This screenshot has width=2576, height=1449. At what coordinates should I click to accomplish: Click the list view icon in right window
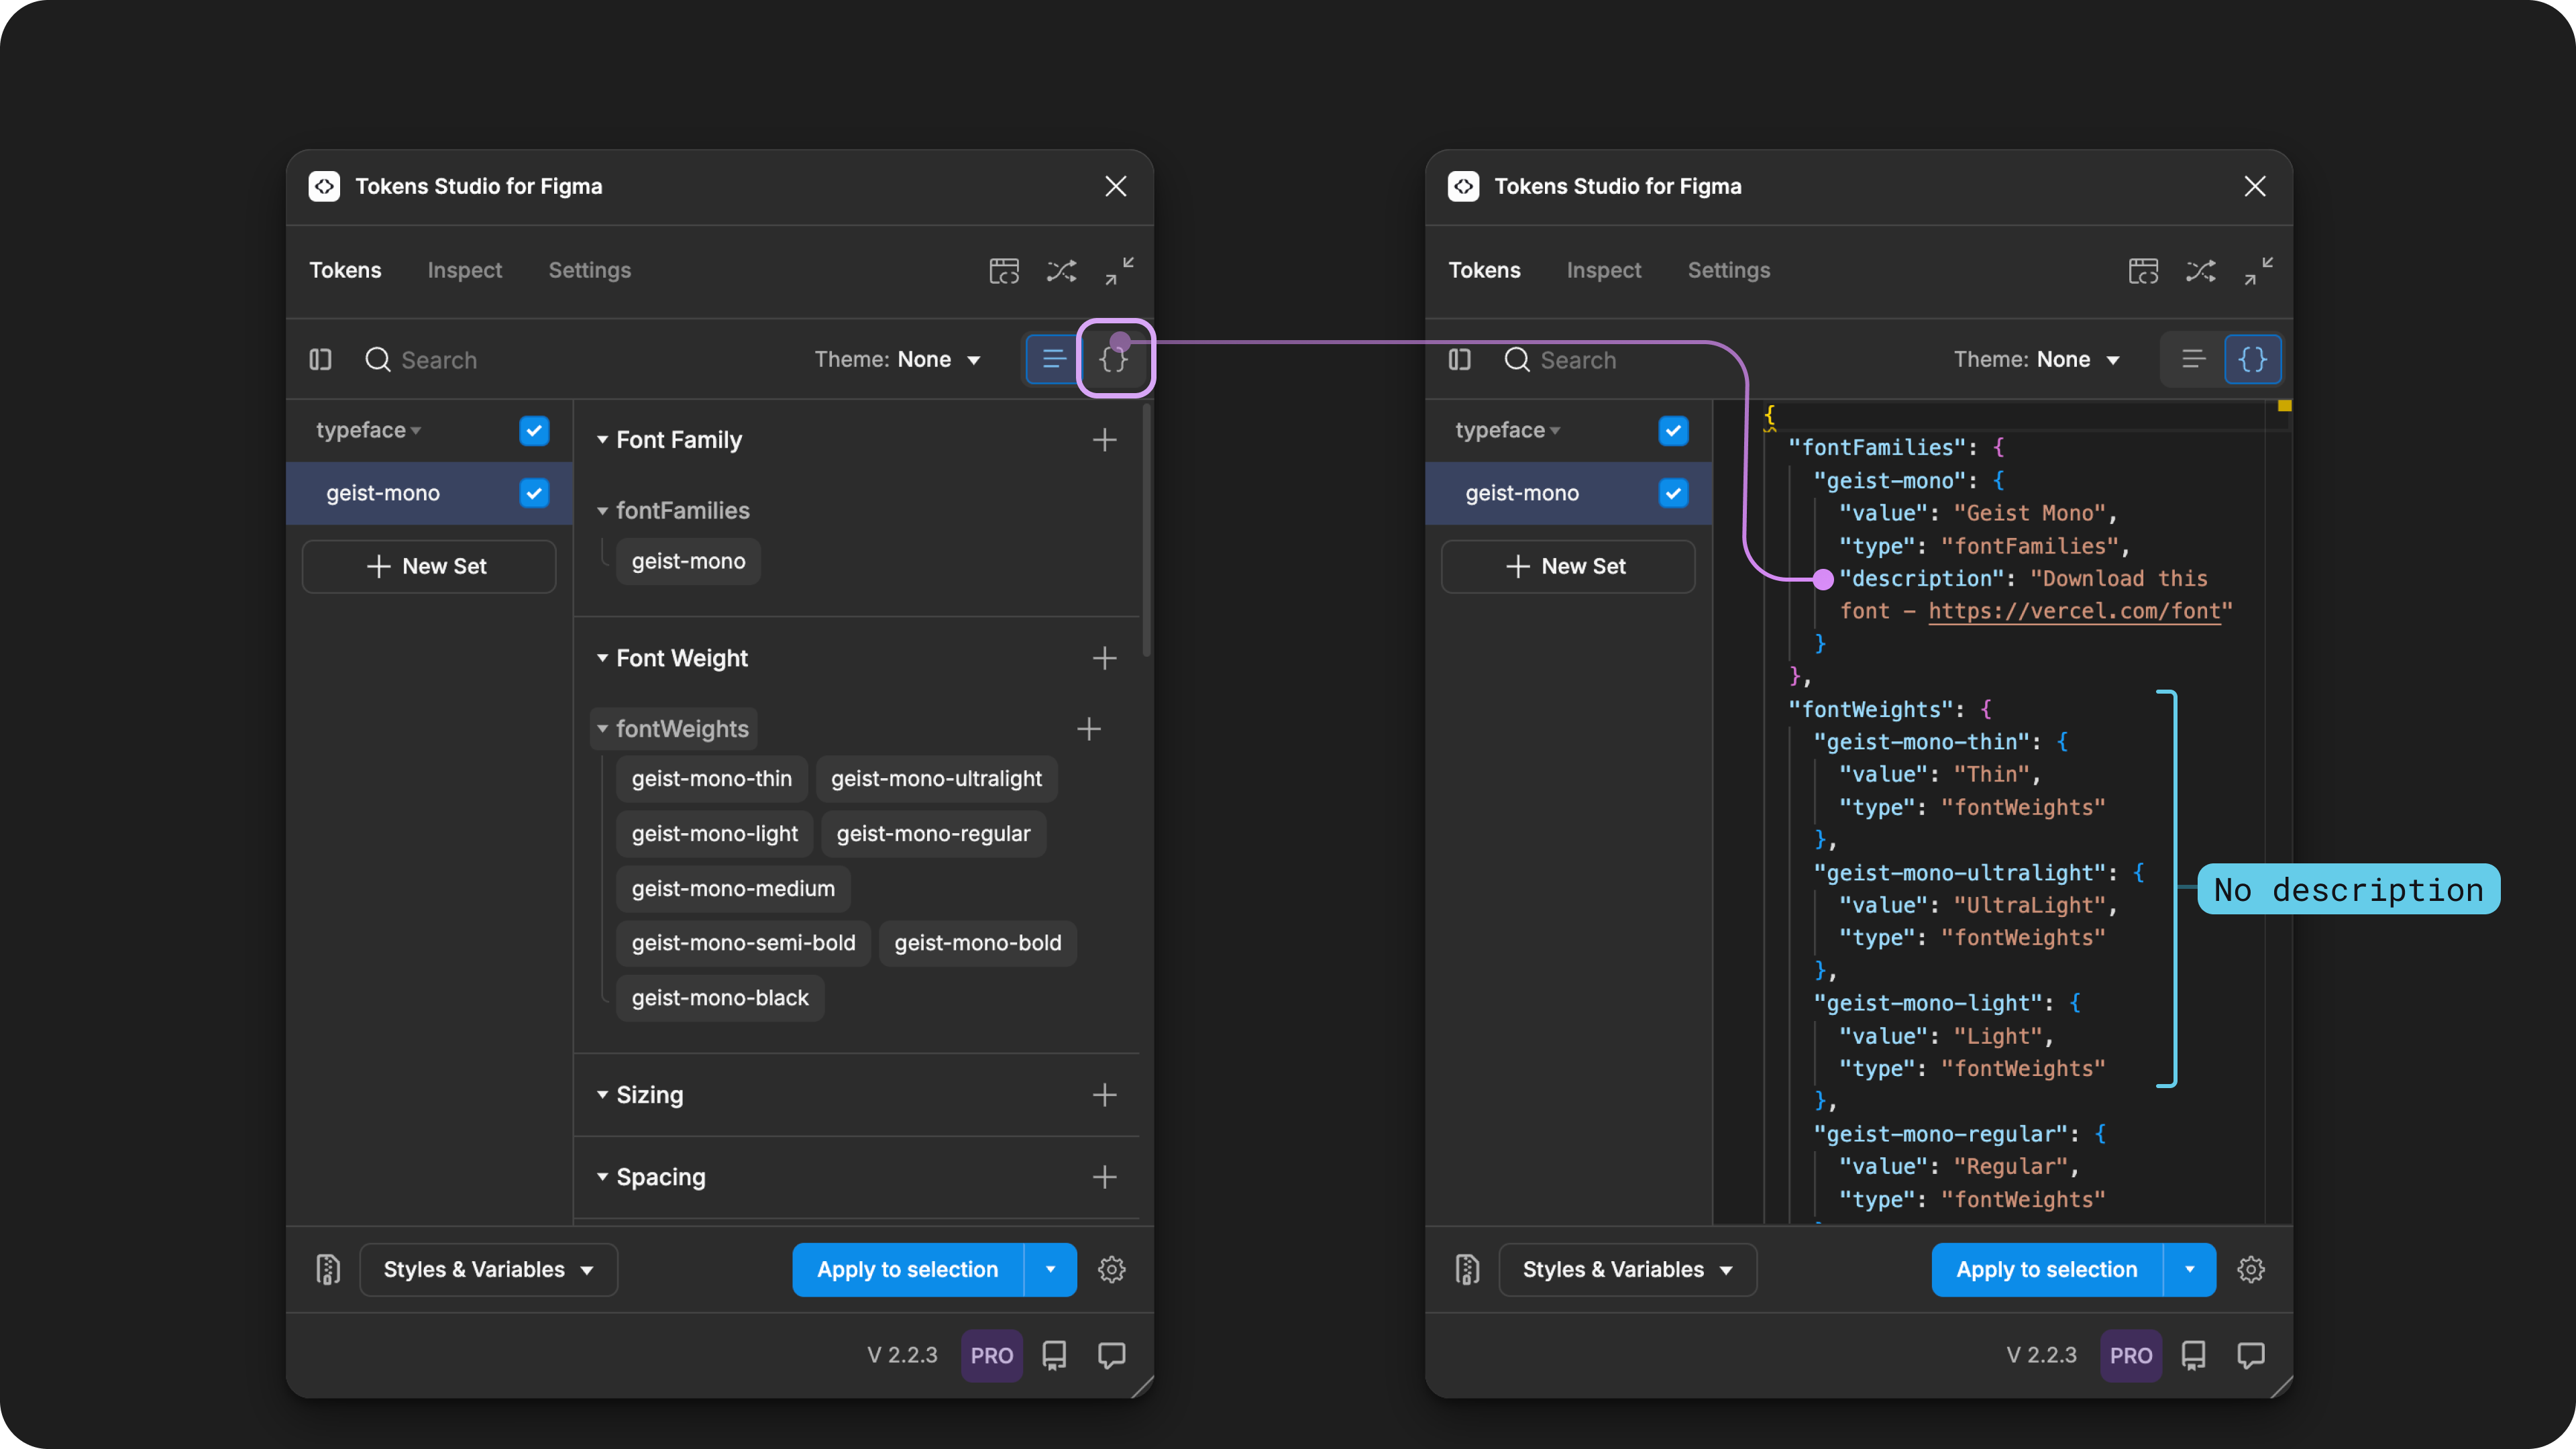pos(2193,359)
